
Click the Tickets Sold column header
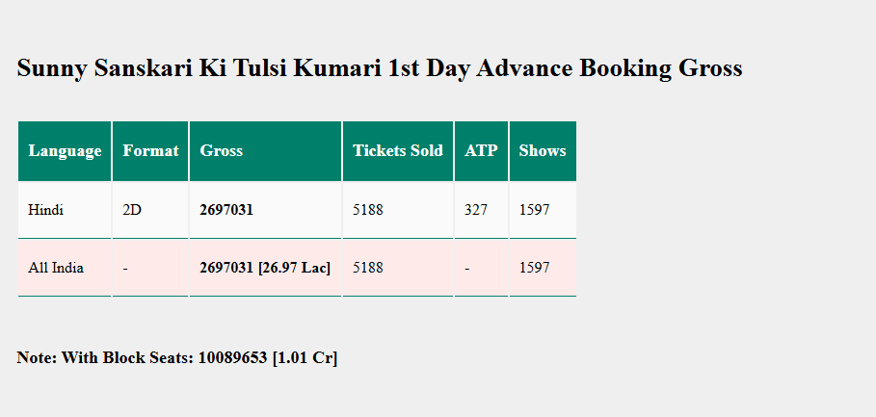[x=398, y=151]
